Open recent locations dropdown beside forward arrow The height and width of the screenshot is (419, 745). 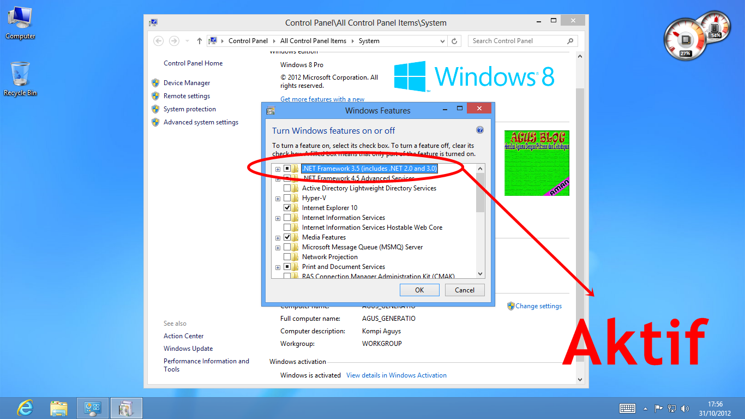tap(187, 41)
